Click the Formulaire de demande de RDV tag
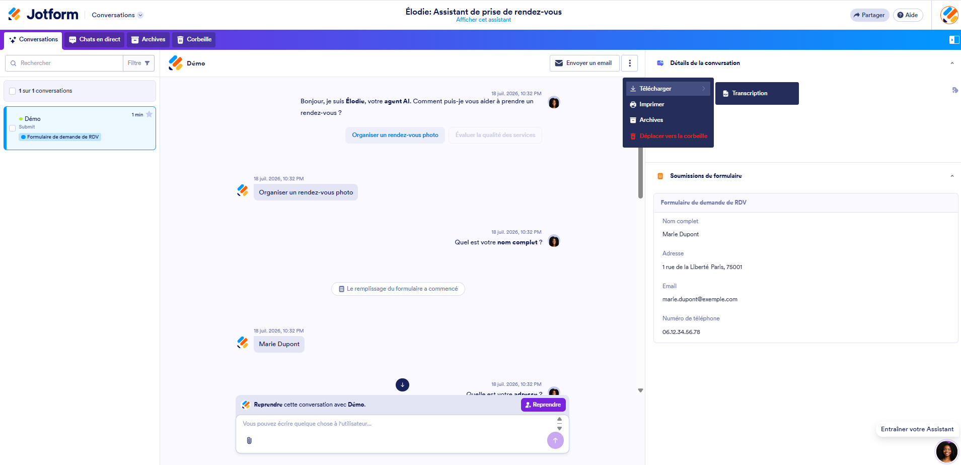The image size is (961, 465). [60, 137]
